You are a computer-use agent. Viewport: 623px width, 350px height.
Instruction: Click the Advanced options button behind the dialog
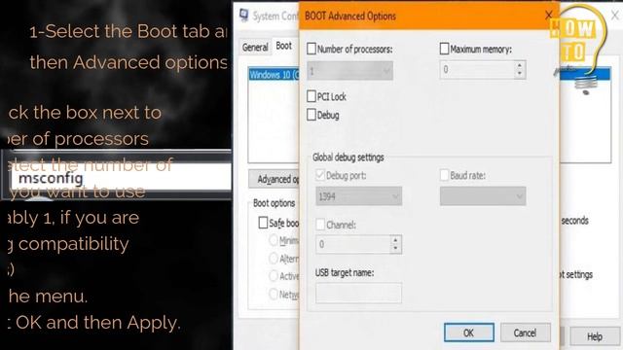pos(275,179)
